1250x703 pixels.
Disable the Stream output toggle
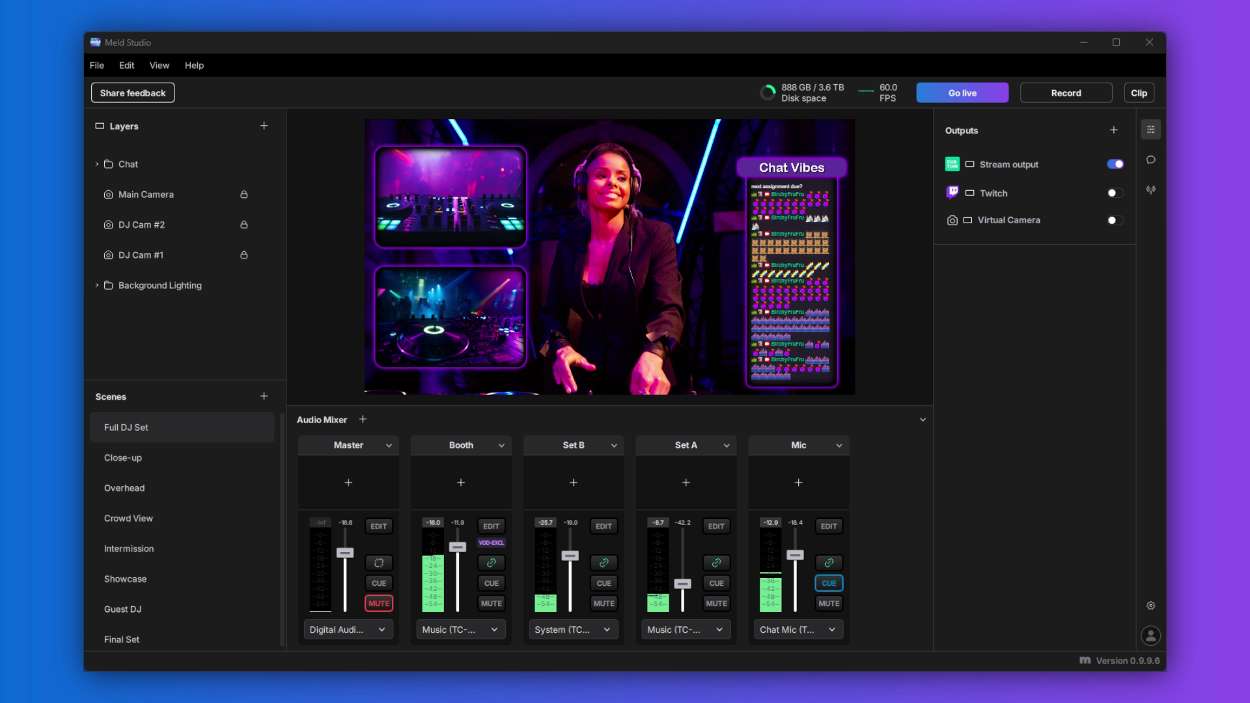[x=1115, y=164]
